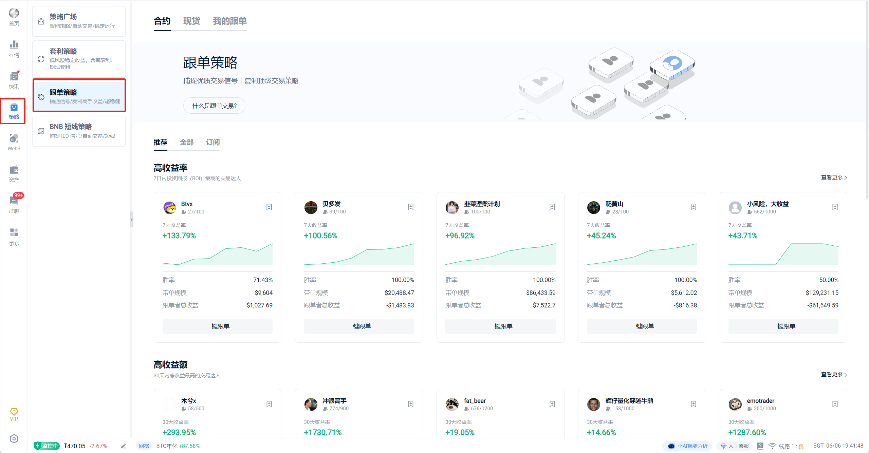Click the +133.79% return value
This screenshot has width=869, height=453.
pyautogui.click(x=179, y=235)
